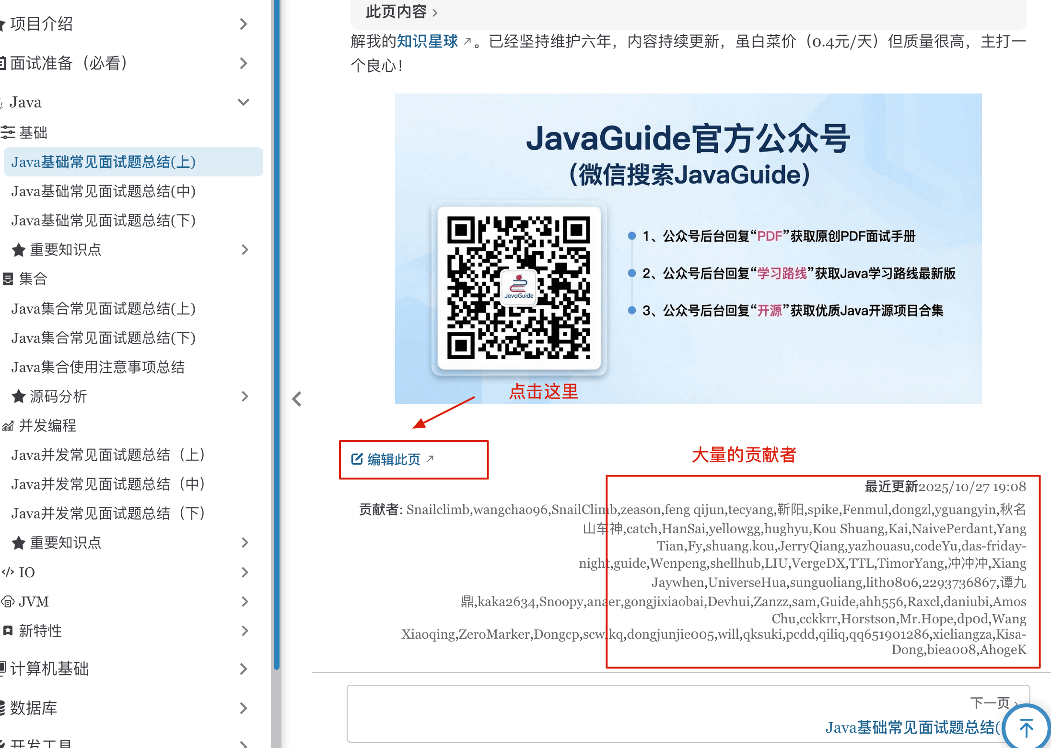Click the edit pencil icon beside 编辑此页

[x=357, y=459]
